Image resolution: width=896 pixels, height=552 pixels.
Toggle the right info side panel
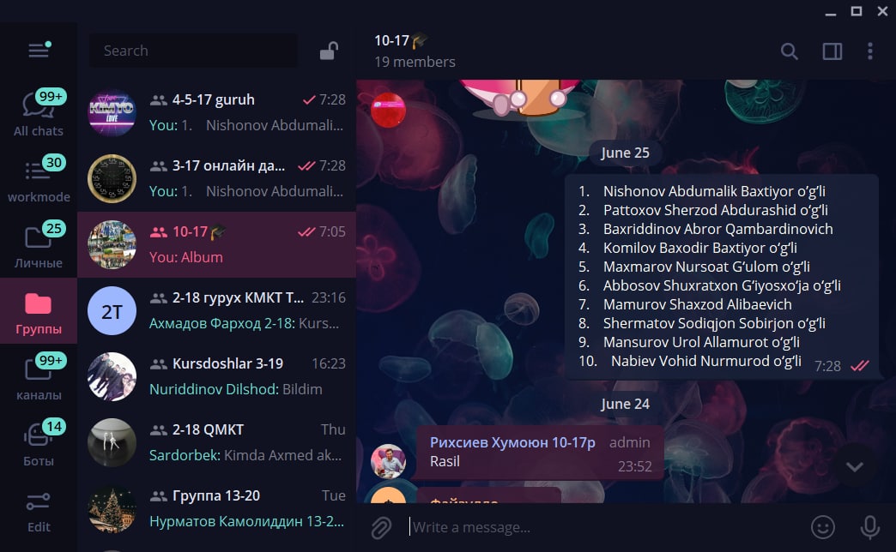pos(832,51)
